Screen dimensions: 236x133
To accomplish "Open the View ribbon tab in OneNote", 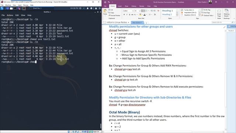I will click(x=149, y=6).
